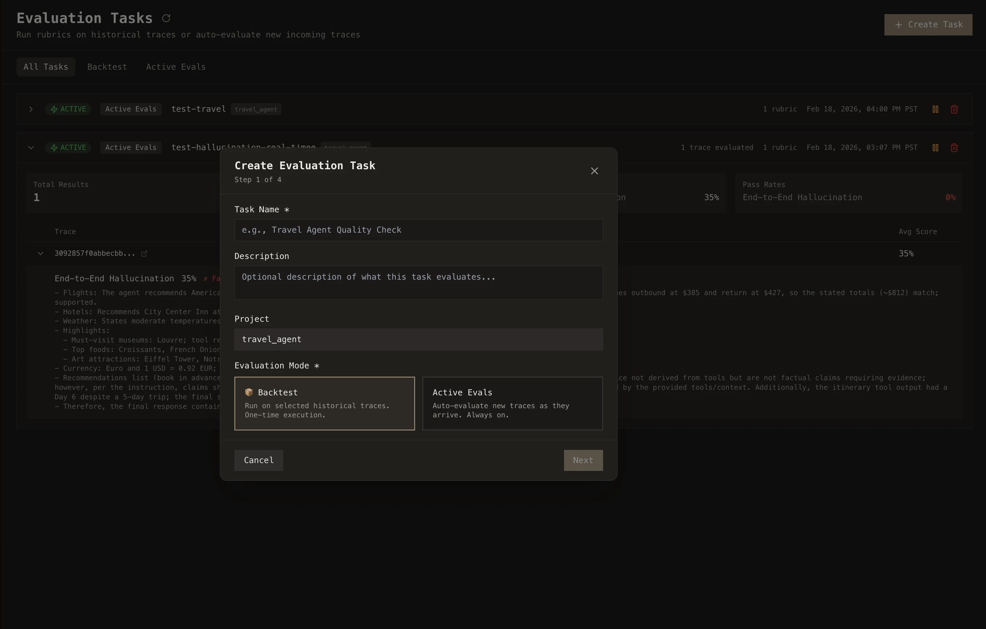
Task: Click the refresh icon beside Evaluation Tasks
Action: pyautogui.click(x=166, y=18)
